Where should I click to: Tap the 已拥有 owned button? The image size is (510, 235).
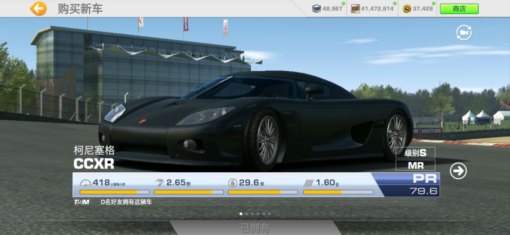point(255,228)
